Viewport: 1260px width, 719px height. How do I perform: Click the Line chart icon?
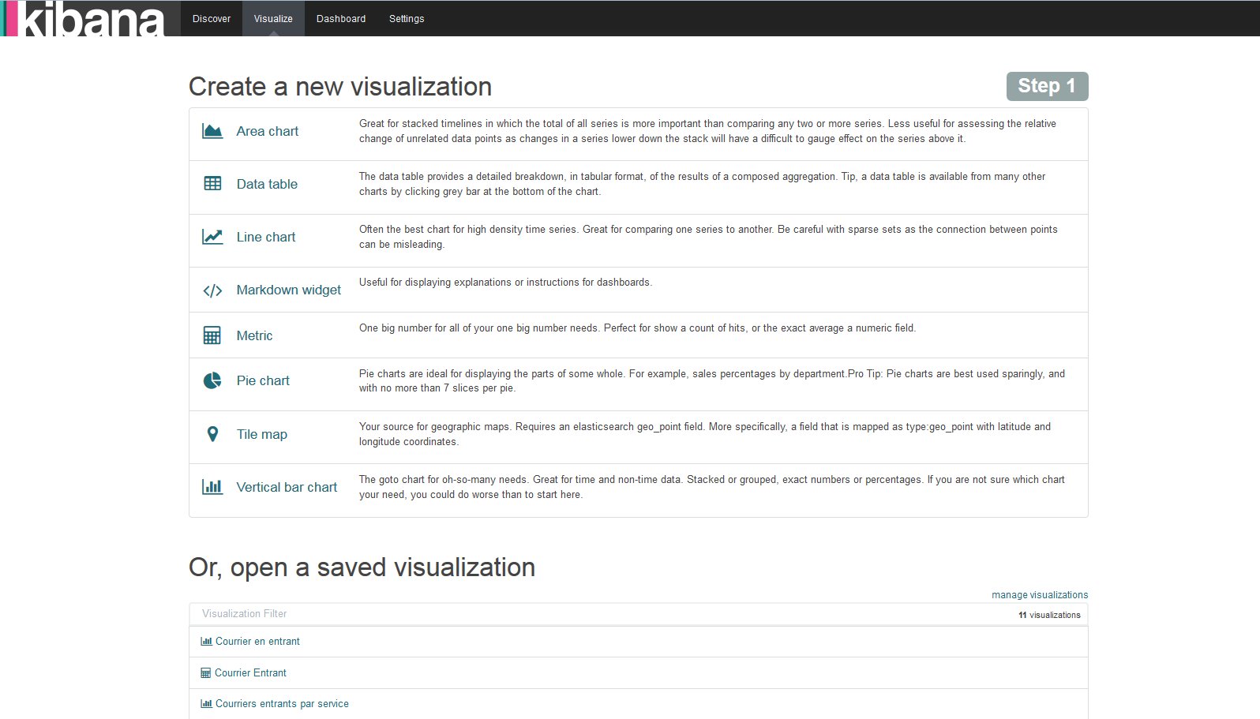[x=212, y=236]
